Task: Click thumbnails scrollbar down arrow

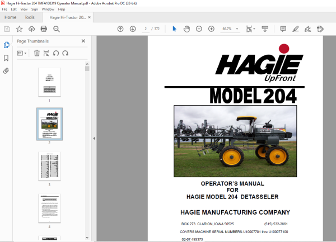Action: tap(87, 238)
